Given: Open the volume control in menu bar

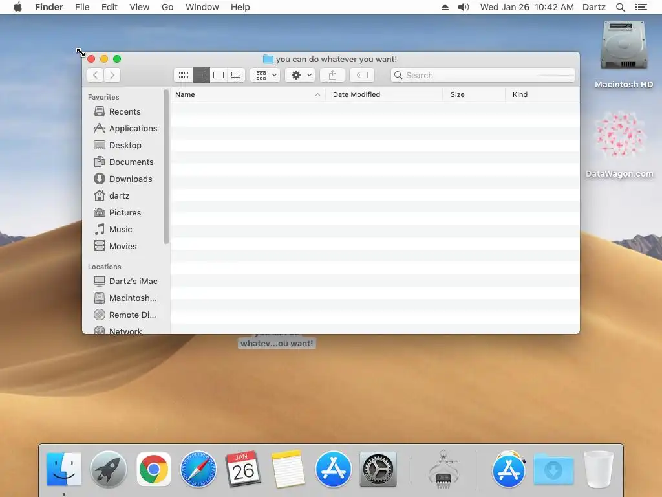Looking at the screenshot, I should point(464,7).
